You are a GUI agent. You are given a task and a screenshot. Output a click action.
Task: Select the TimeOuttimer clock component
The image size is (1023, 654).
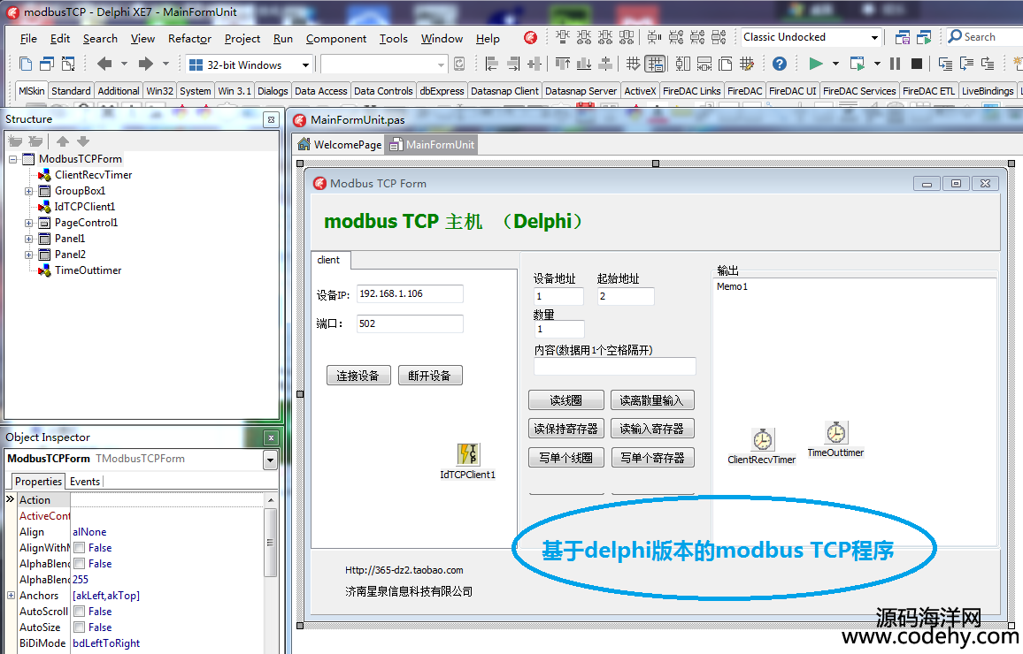click(836, 432)
